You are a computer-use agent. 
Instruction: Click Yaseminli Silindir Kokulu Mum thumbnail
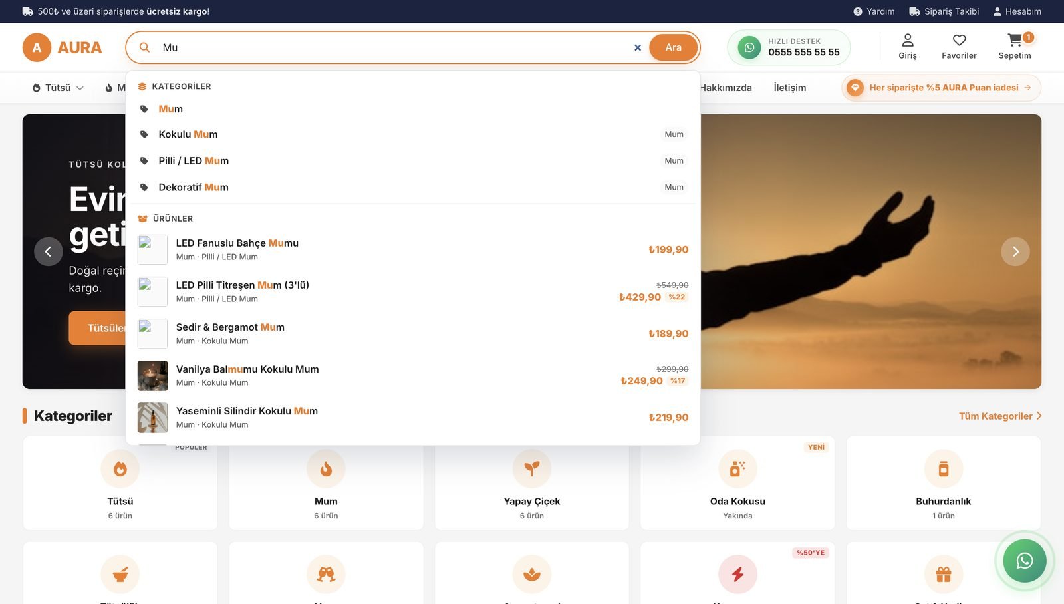pyautogui.click(x=152, y=418)
